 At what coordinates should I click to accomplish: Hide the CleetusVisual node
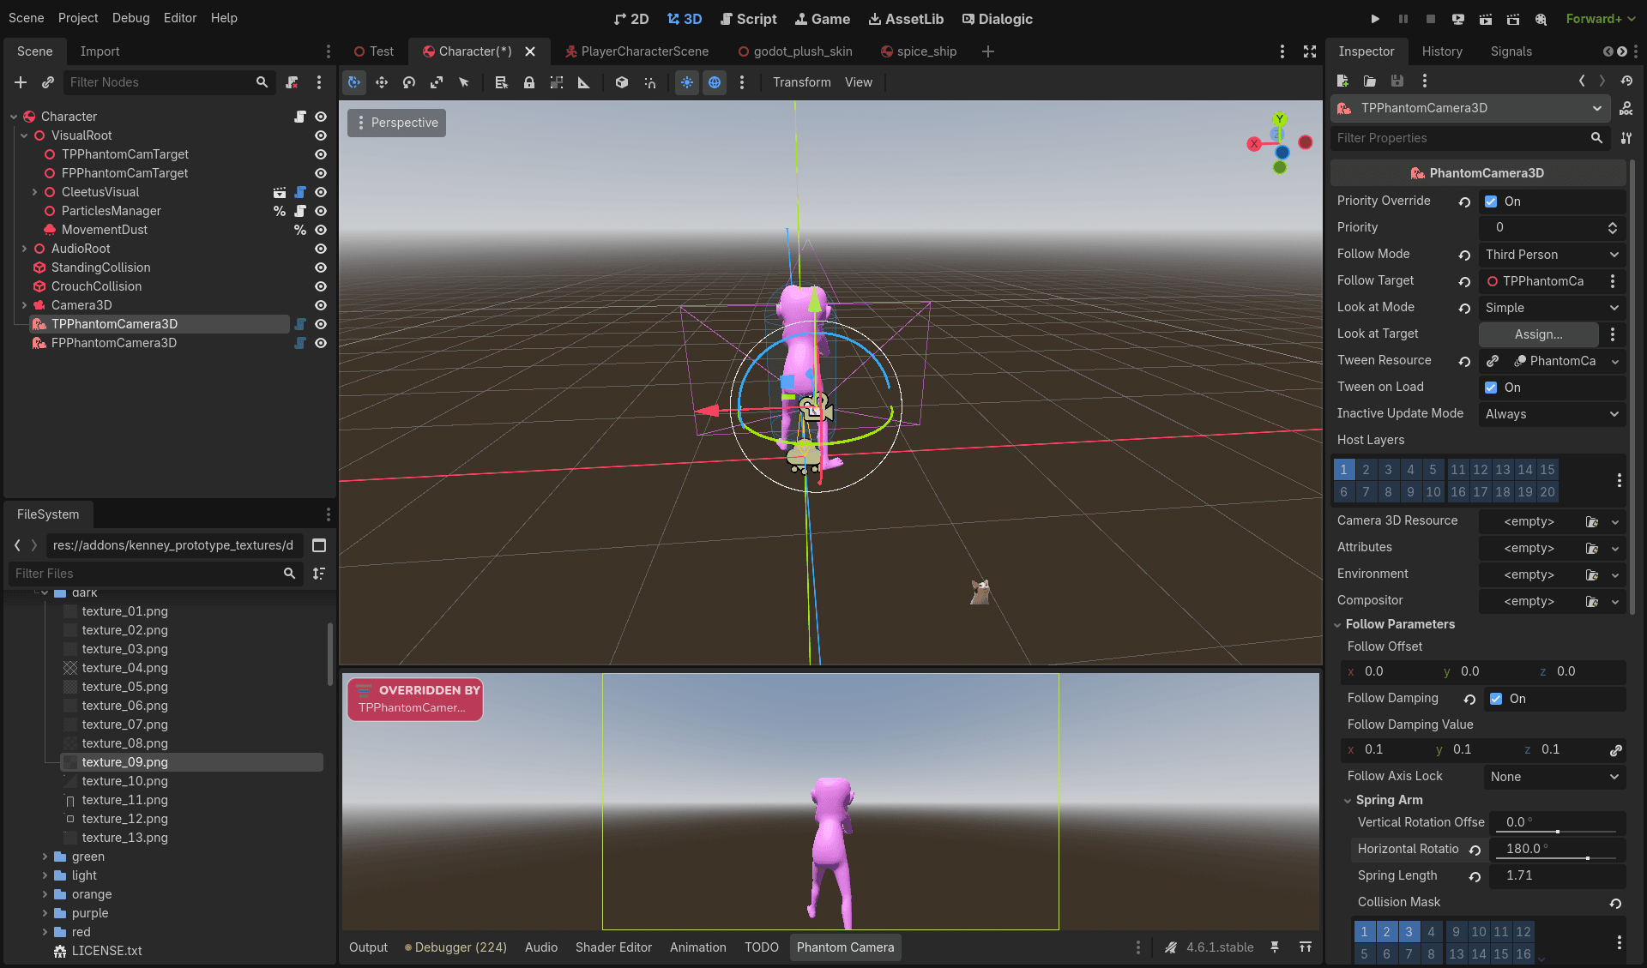click(321, 192)
